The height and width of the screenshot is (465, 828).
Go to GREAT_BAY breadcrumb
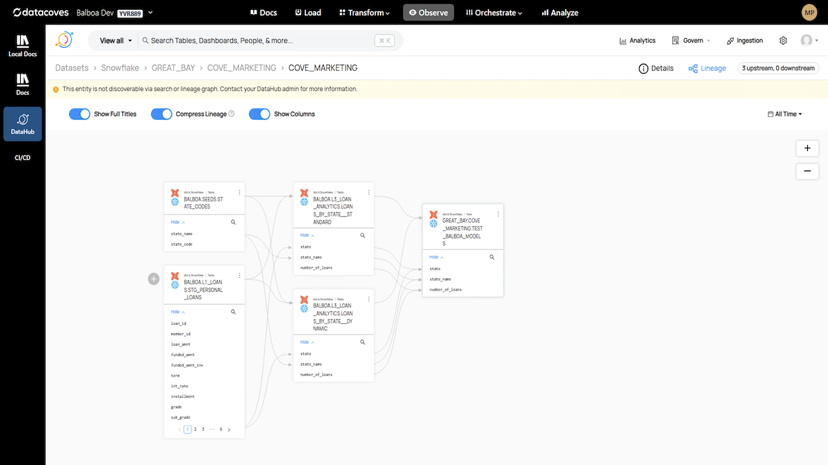click(173, 68)
